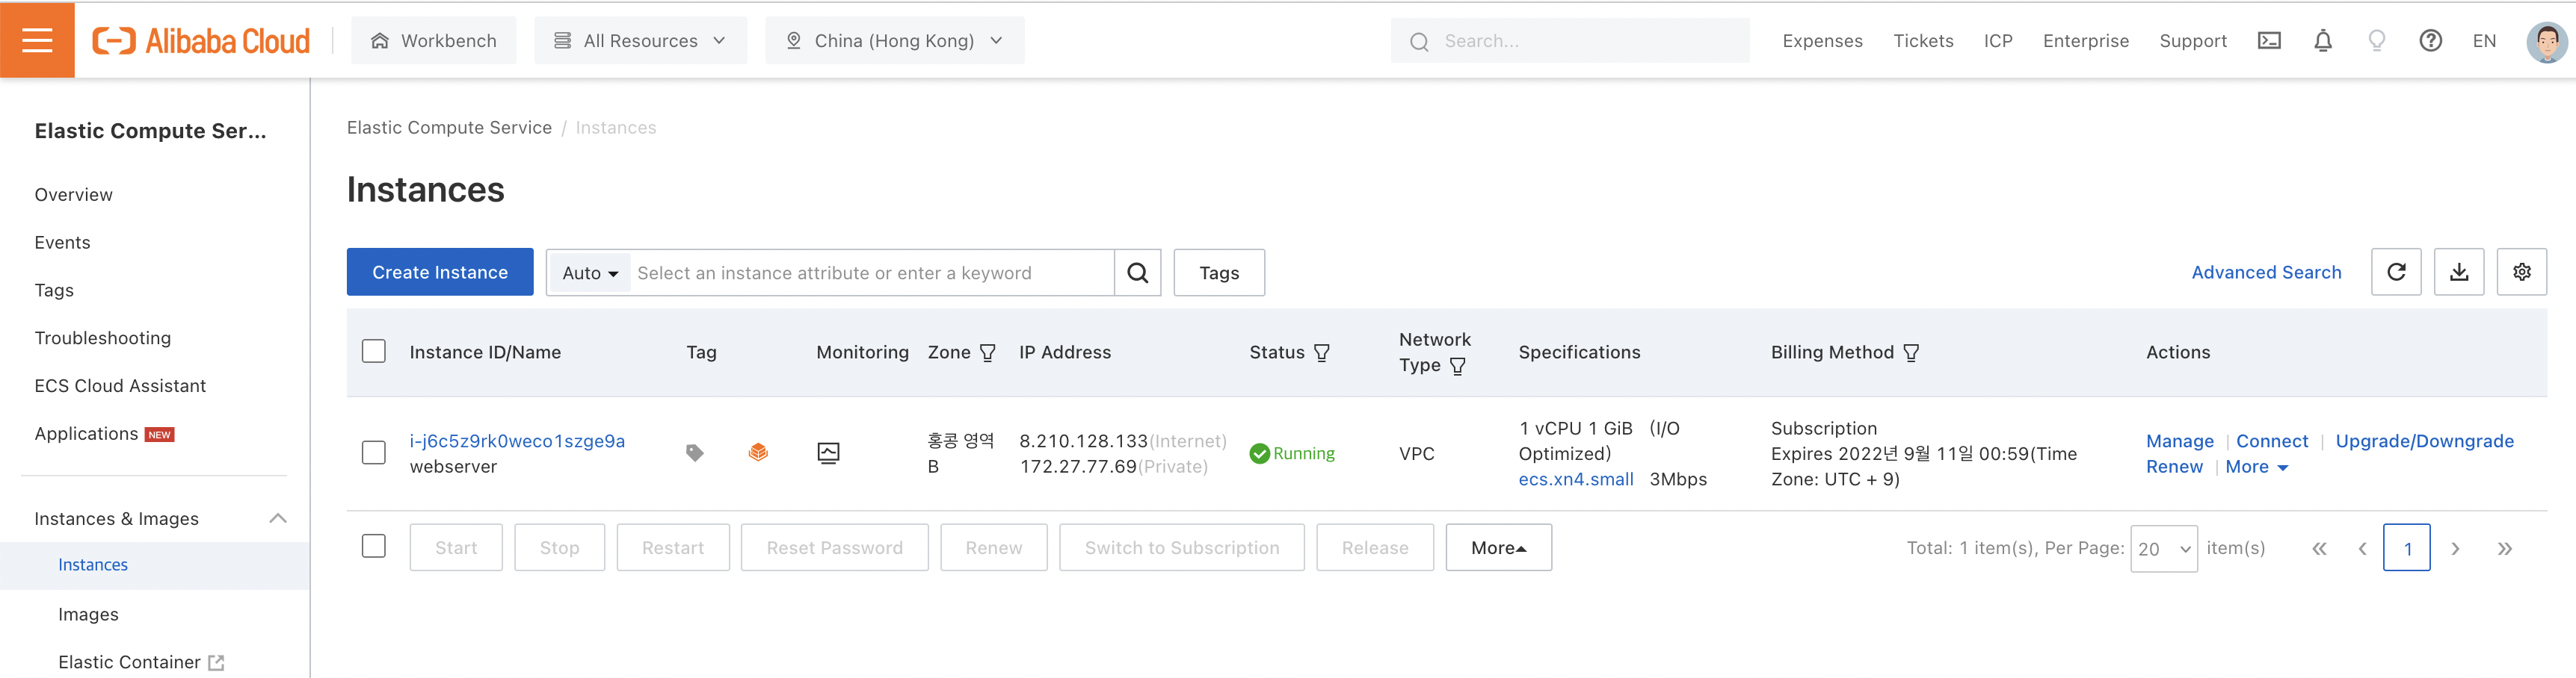Filter by Status funnel icon
The height and width of the screenshot is (678, 2576).
point(1321,352)
